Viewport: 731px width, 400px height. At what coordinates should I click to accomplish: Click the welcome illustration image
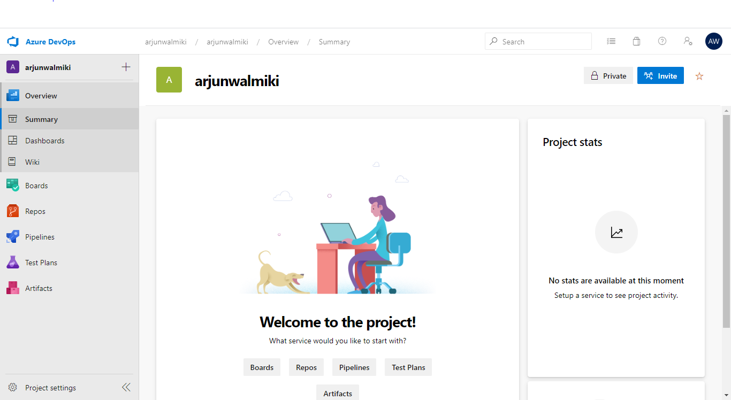338,229
